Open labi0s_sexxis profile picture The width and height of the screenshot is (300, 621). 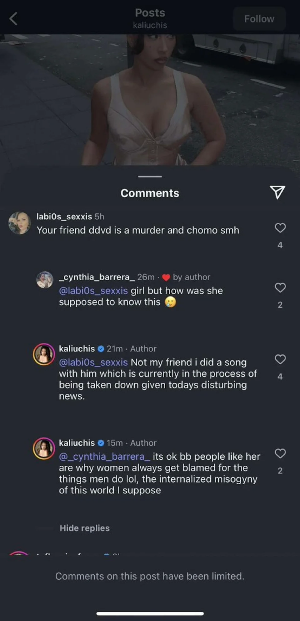(19, 223)
